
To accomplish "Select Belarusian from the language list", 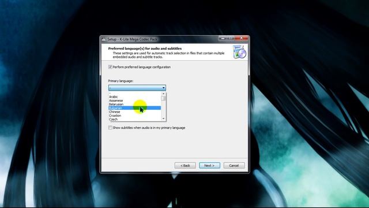I will click(134, 104).
